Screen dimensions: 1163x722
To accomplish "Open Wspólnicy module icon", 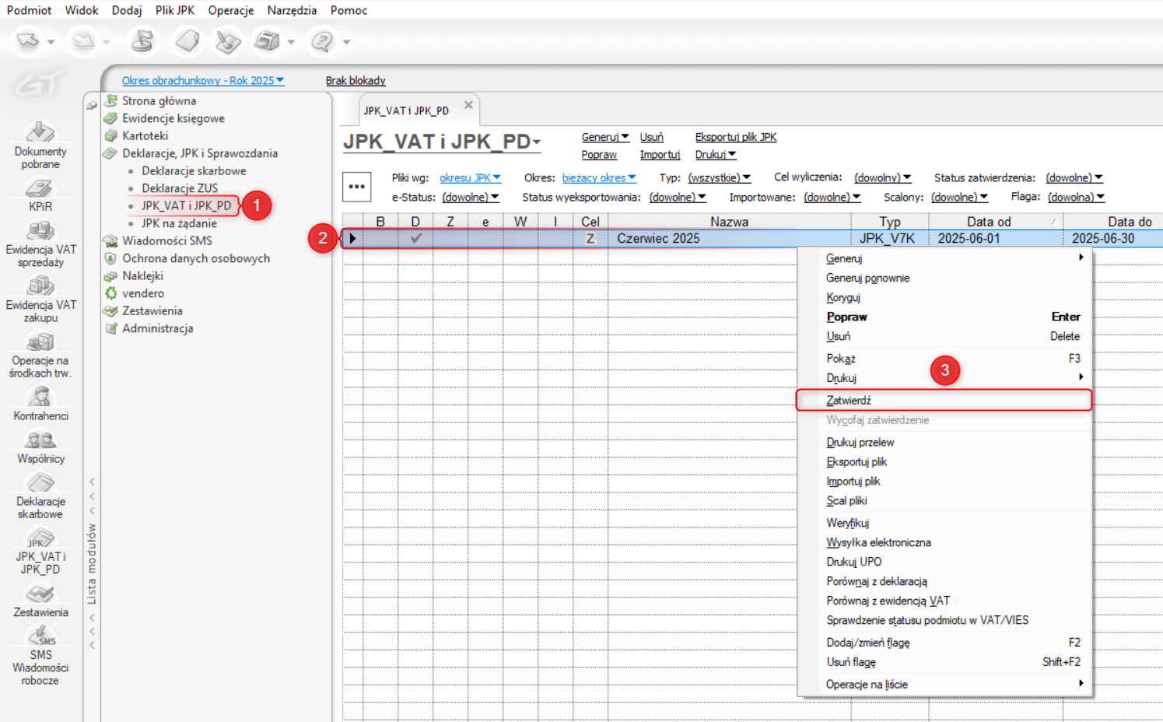I will [40, 440].
